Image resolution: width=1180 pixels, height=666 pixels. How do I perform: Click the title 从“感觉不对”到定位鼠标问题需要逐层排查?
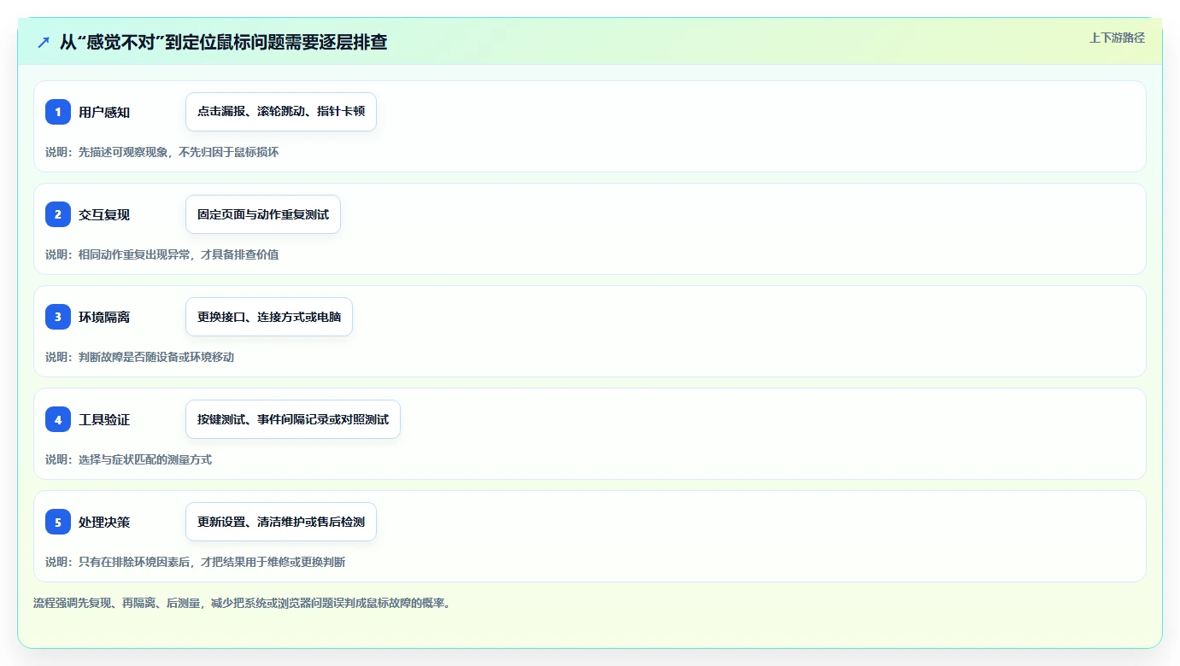tap(223, 42)
